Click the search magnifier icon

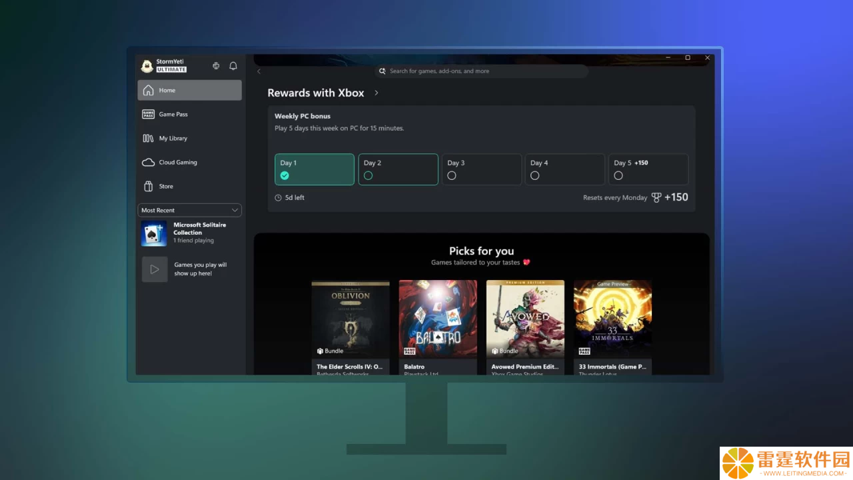click(383, 71)
